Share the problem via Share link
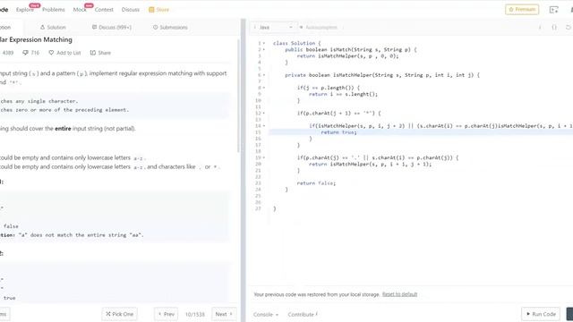573x322 pixels. (100, 53)
